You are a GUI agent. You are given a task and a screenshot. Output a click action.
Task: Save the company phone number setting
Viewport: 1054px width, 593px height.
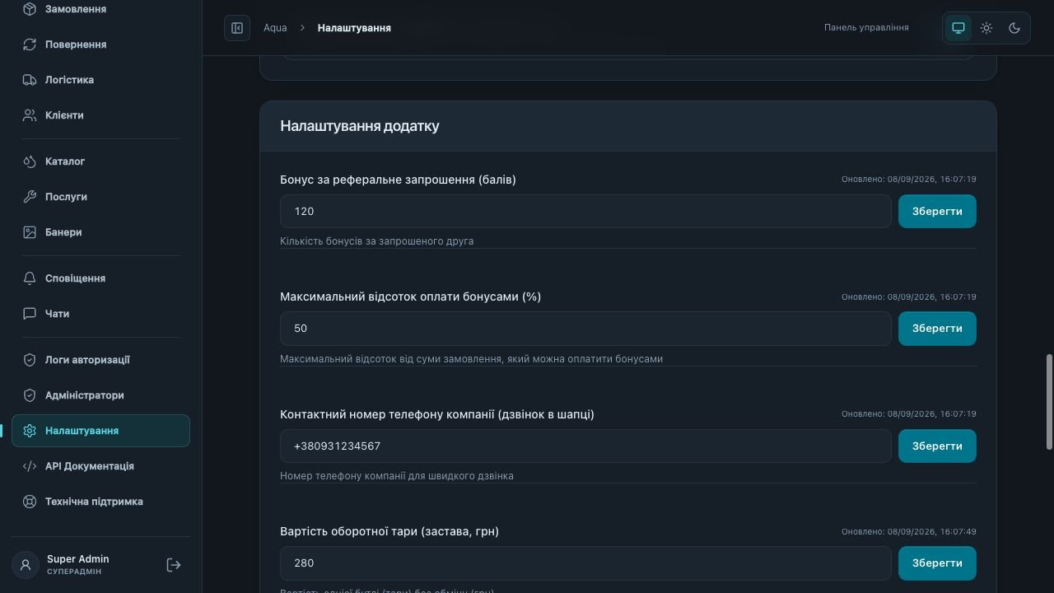937,446
